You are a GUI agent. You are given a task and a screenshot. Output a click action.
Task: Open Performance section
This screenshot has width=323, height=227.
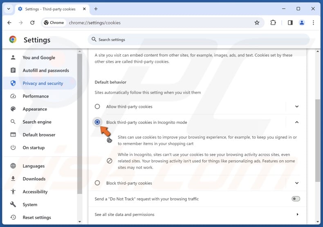point(39,96)
